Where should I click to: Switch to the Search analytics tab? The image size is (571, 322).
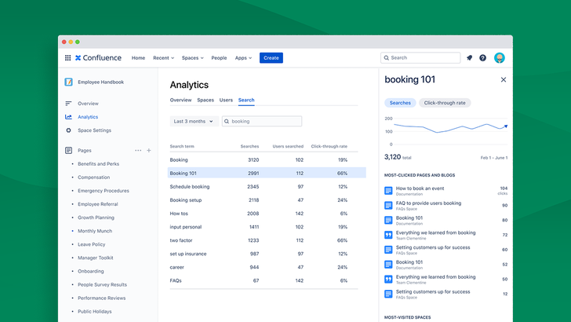[x=246, y=100]
